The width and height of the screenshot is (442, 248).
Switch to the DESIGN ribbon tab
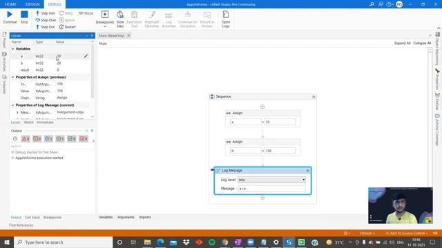32,4
